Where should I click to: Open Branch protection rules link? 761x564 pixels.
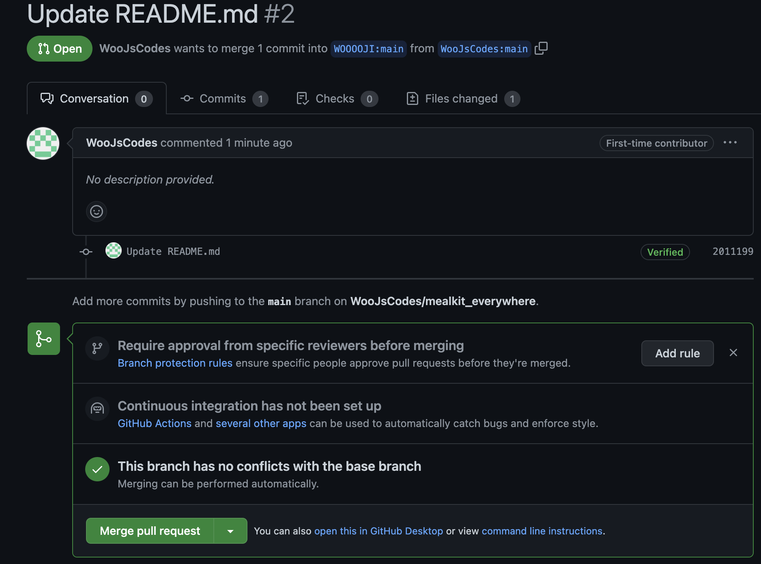pyautogui.click(x=175, y=363)
